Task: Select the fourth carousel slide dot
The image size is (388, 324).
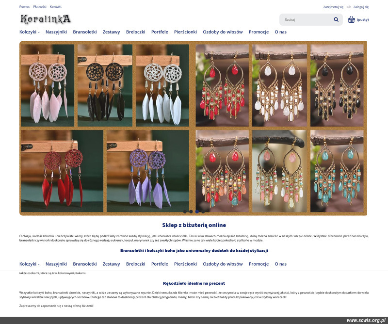Action: click(x=203, y=211)
